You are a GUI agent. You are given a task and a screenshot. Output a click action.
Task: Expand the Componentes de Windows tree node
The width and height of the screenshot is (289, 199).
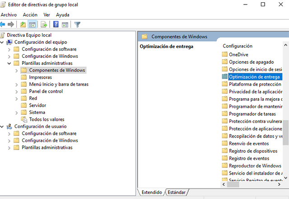(x=17, y=71)
